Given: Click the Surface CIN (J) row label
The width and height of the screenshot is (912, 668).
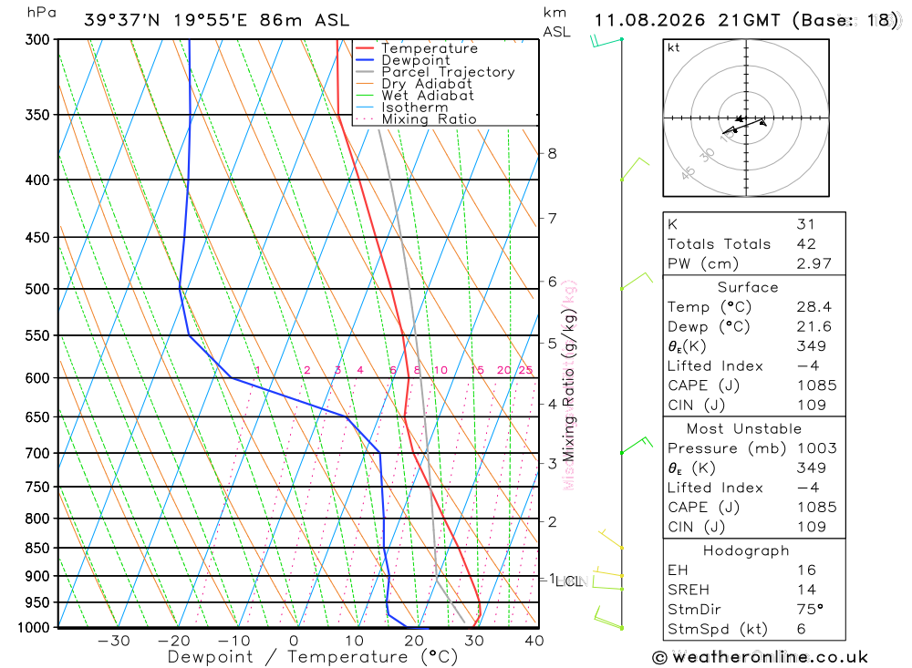Looking at the screenshot, I should point(696,406).
